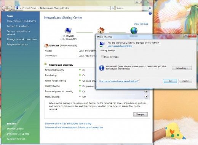Open Manage network connections task

tap(22, 39)
